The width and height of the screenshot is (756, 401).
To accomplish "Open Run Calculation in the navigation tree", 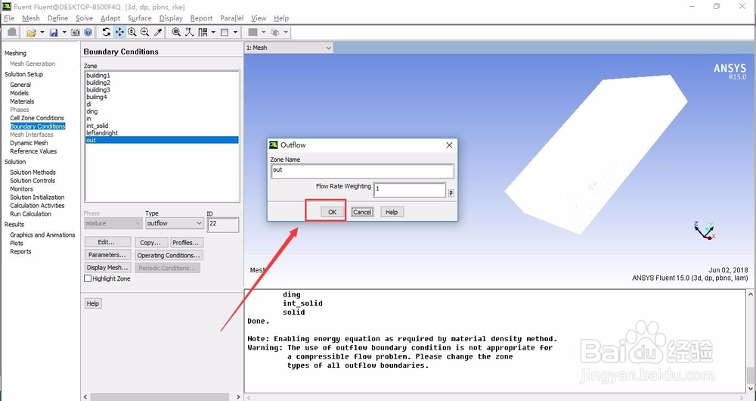I will pos(30,214).
